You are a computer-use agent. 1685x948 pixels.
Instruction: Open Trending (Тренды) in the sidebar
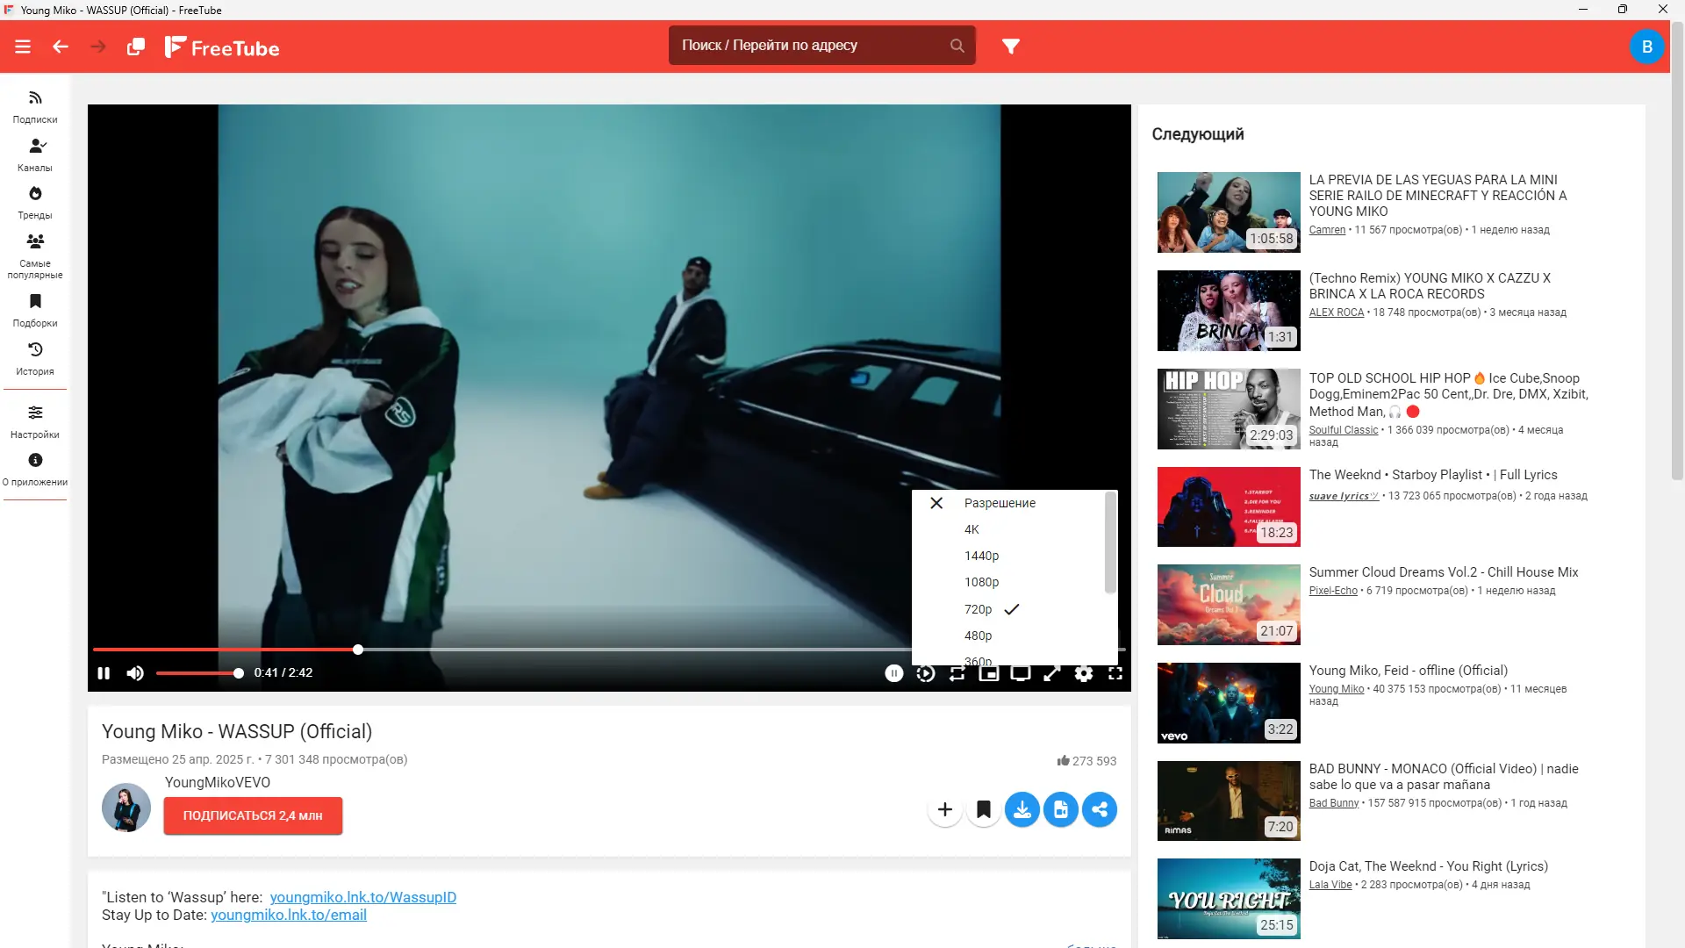[35, 202]
